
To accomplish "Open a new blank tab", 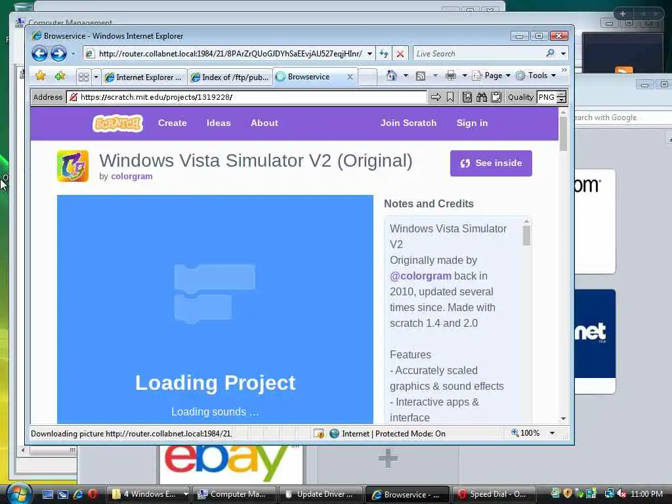I will (x=367, y=77).
